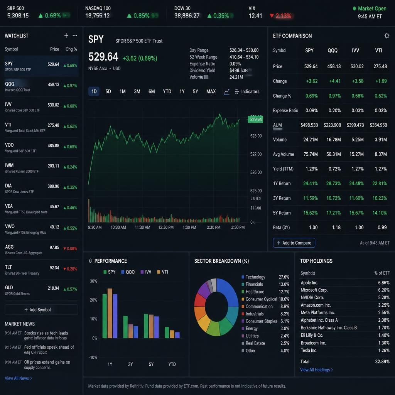Read news: Stocks rise as tech leads gains

(46, 335)
